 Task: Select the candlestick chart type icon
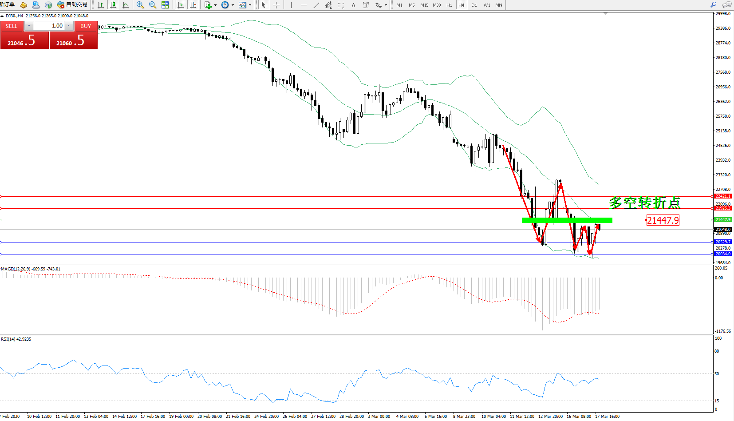click(x=113, y=5)
